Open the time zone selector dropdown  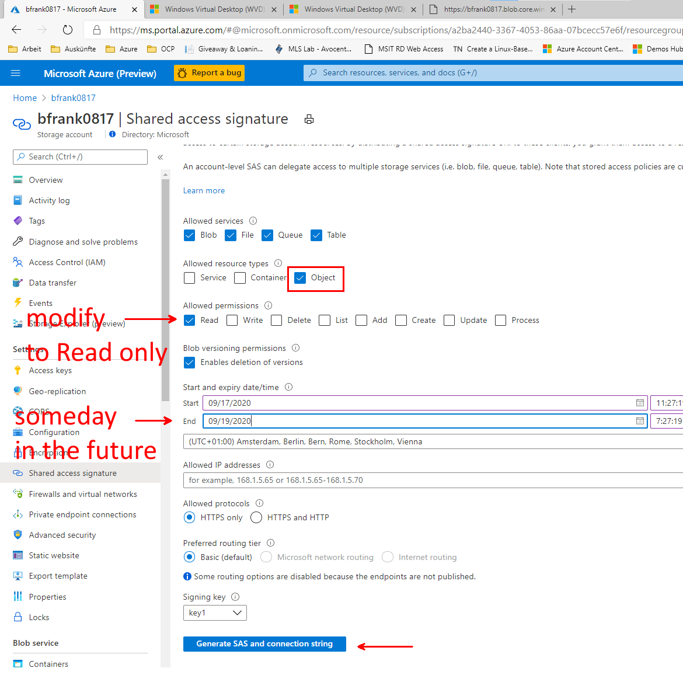(x=432, y=441)
